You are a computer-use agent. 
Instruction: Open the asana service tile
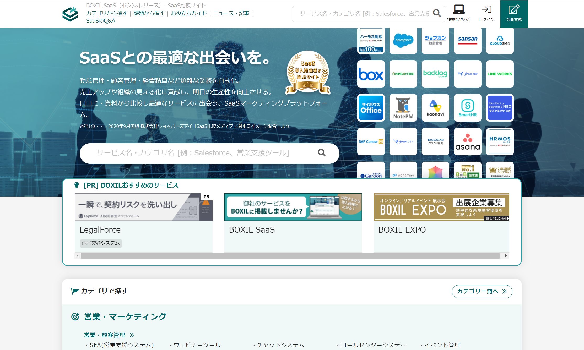tap(468, 141)
